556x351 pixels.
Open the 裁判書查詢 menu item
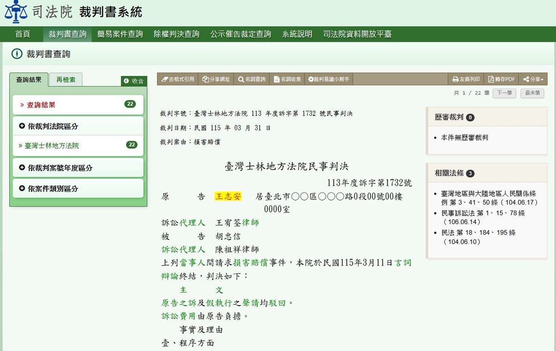(68, 34)
